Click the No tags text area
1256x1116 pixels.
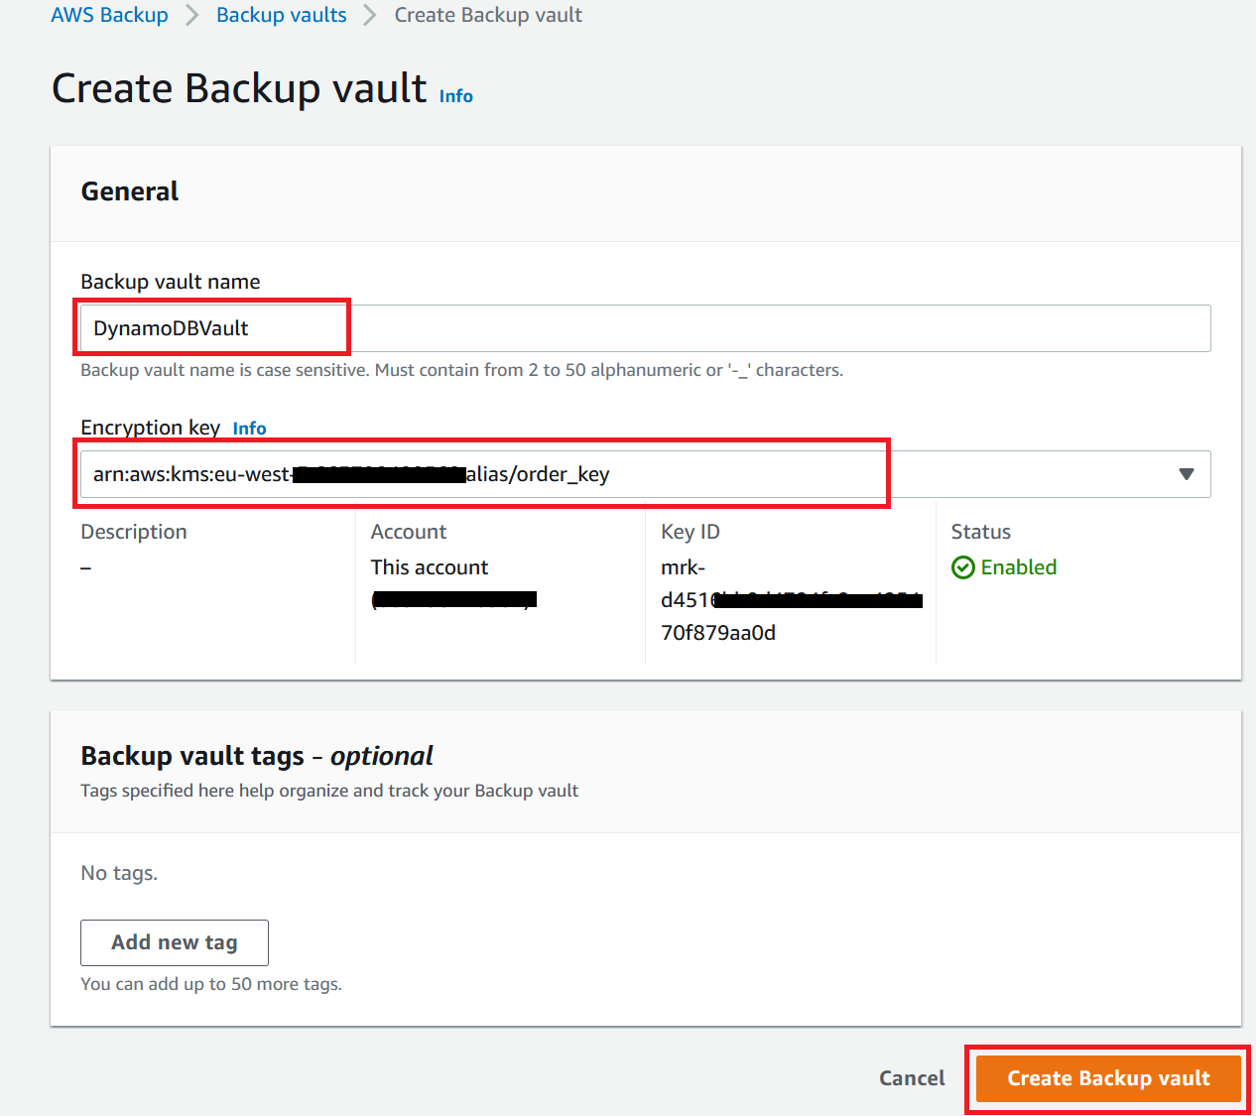pyautogui.click(x=119, y=873)
